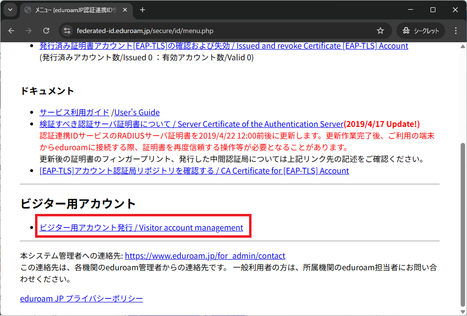Open the User's Guide link
Screen dimensions: 467x316
point(137,112)
